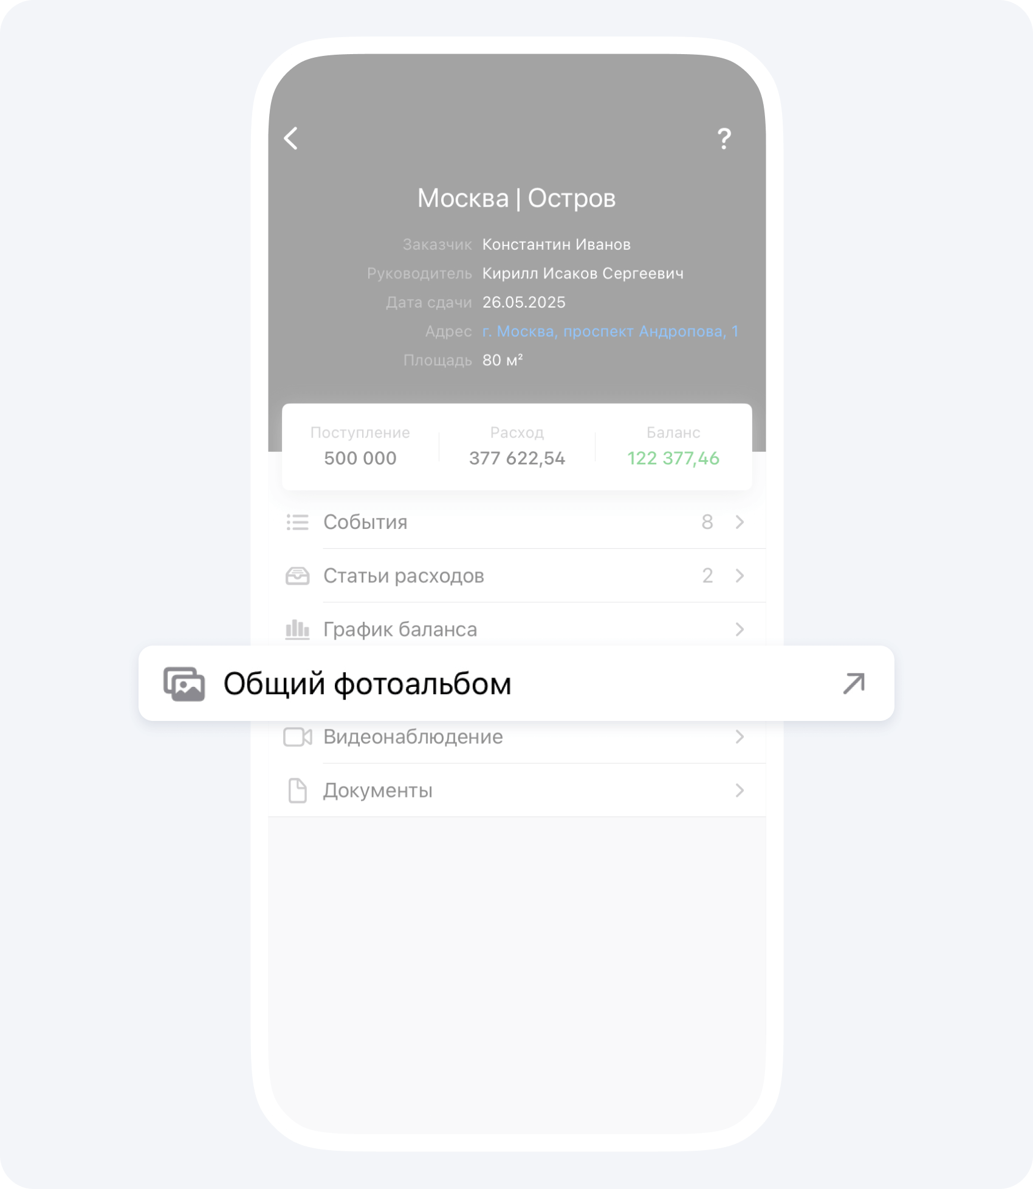Tap the Документы file icon
Viewport: 1033px width, 1189px height.
[x=297, y=790]
